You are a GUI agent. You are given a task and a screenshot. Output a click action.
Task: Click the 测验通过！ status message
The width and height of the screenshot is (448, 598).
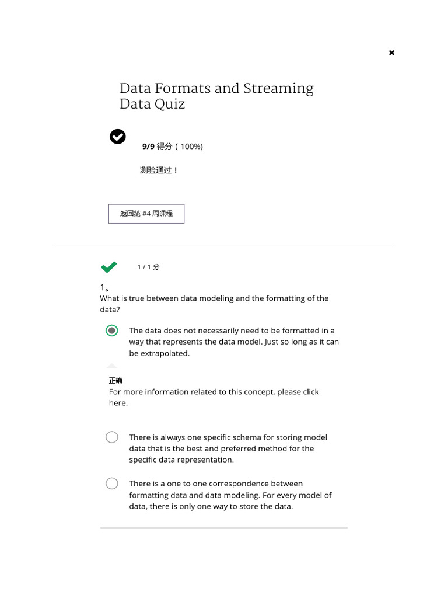159,171
